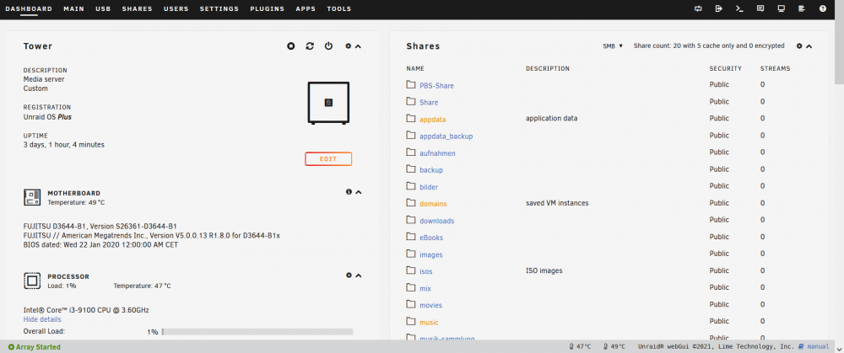
Task: Toggle the help question mark icon
Action: pyautogui.click(x=822, y=8)
